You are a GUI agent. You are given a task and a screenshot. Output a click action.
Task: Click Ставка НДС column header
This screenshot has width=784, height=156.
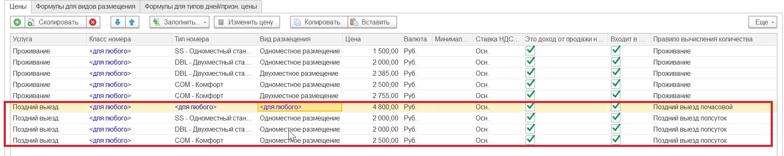click(x=497, y=39)
